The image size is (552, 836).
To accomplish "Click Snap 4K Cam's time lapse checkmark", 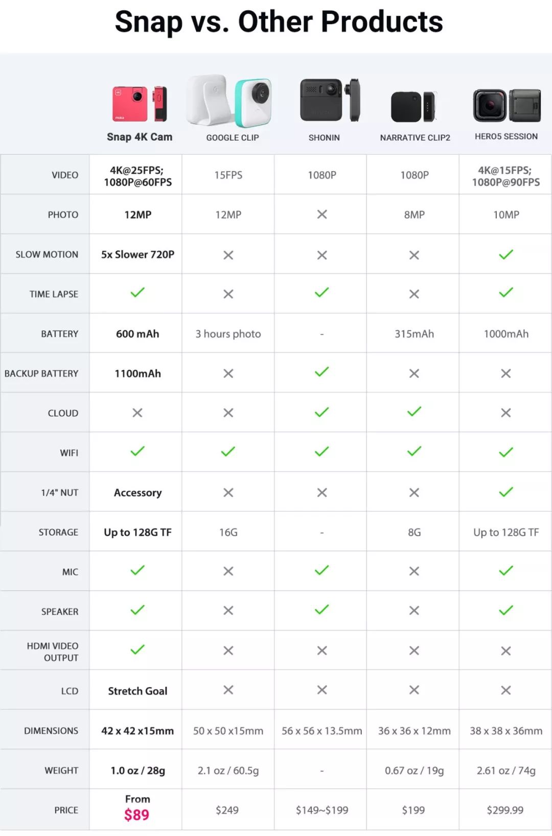I will pyautogui.click(x=137, y=293).
